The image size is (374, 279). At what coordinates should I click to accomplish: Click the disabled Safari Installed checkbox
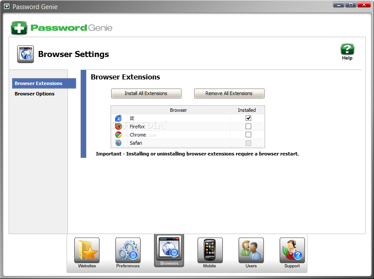248,143
